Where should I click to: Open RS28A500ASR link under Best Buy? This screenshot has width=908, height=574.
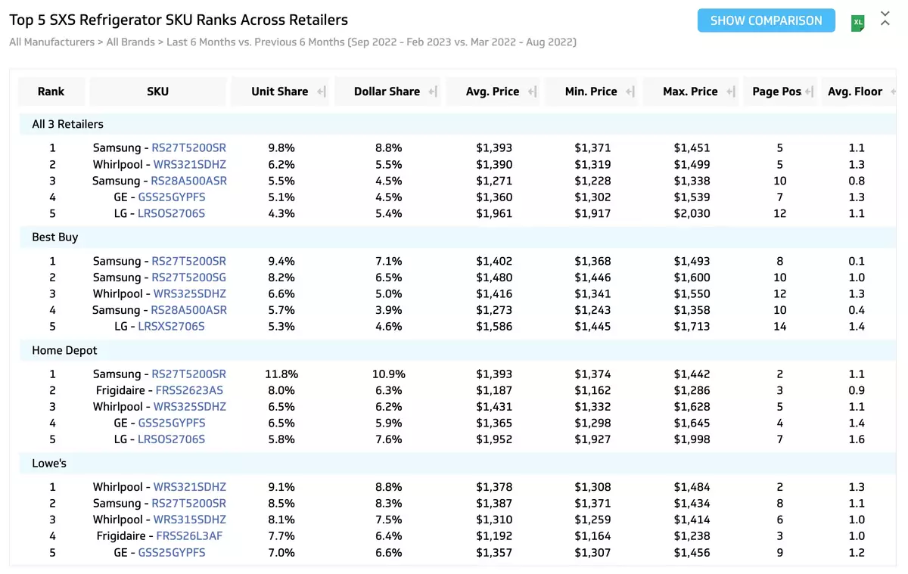pos(189,310)
